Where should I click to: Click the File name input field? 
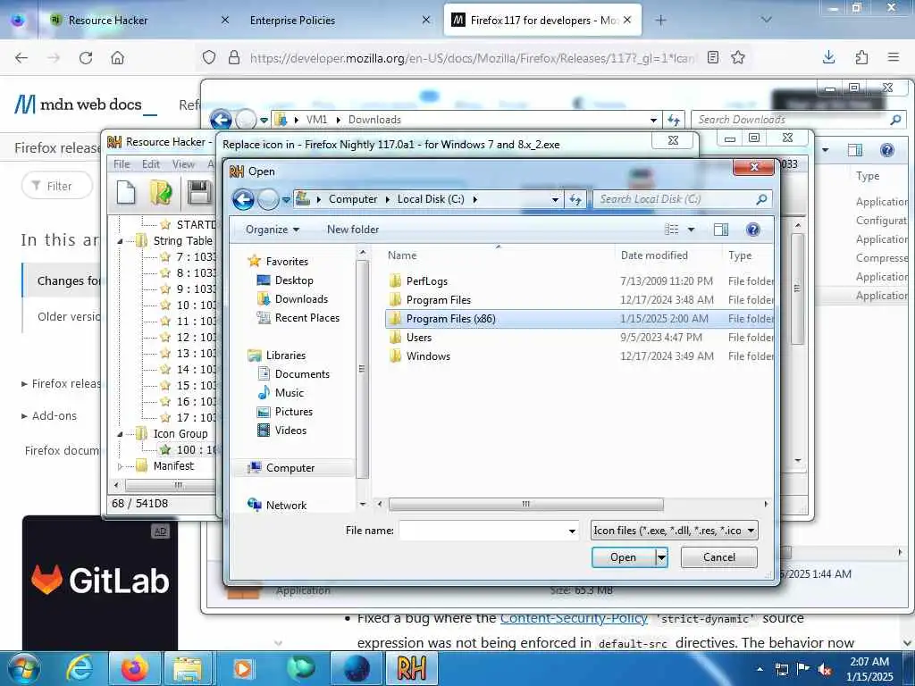point(483,531)
